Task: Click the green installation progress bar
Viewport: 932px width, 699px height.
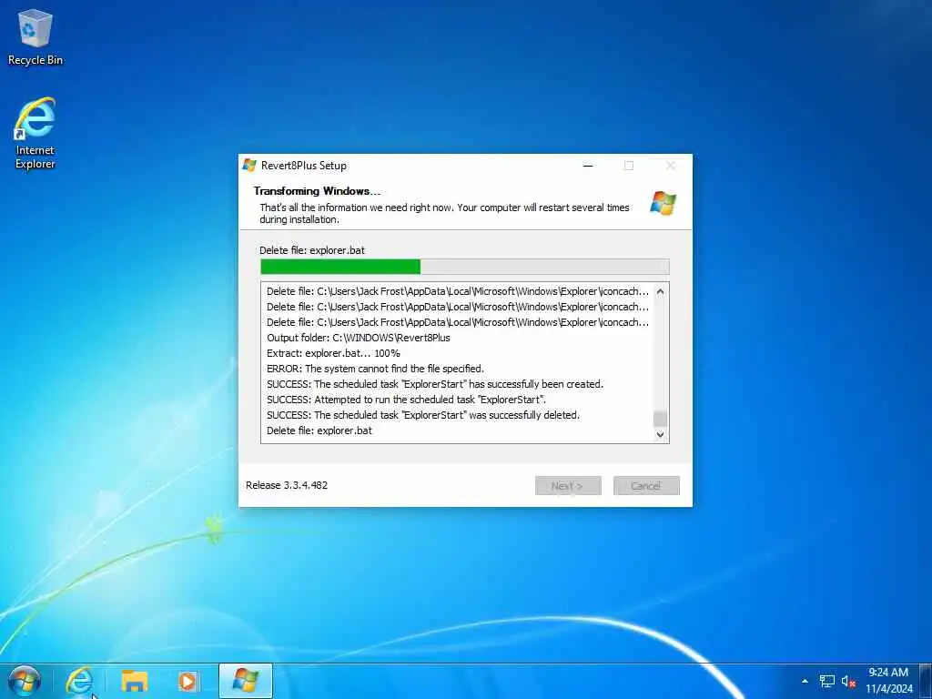Action: [465, 267]
